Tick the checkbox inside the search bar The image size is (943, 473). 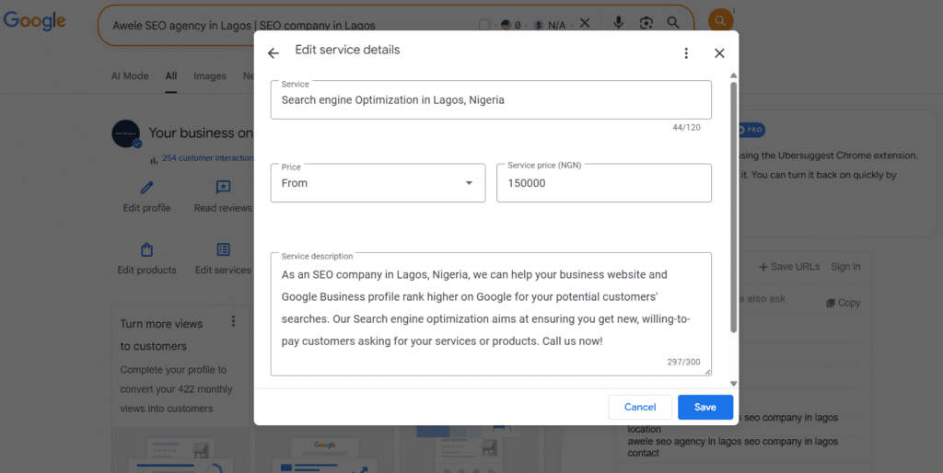point(485,24)
